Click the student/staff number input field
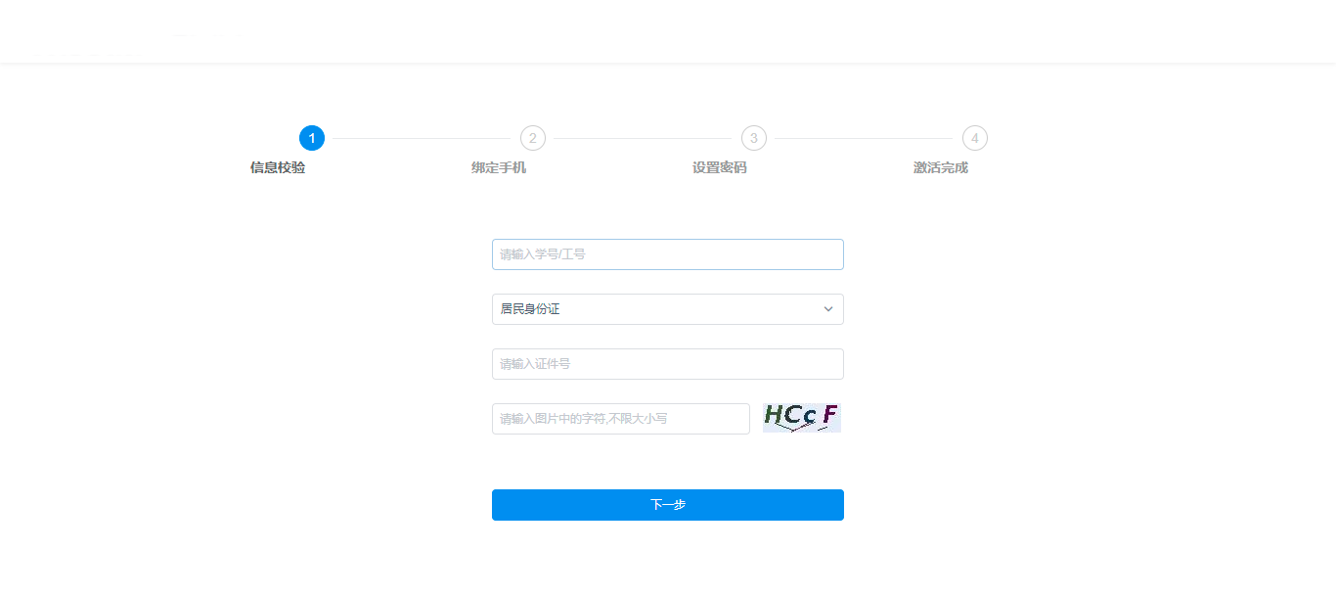 click(x=667, y=254)
